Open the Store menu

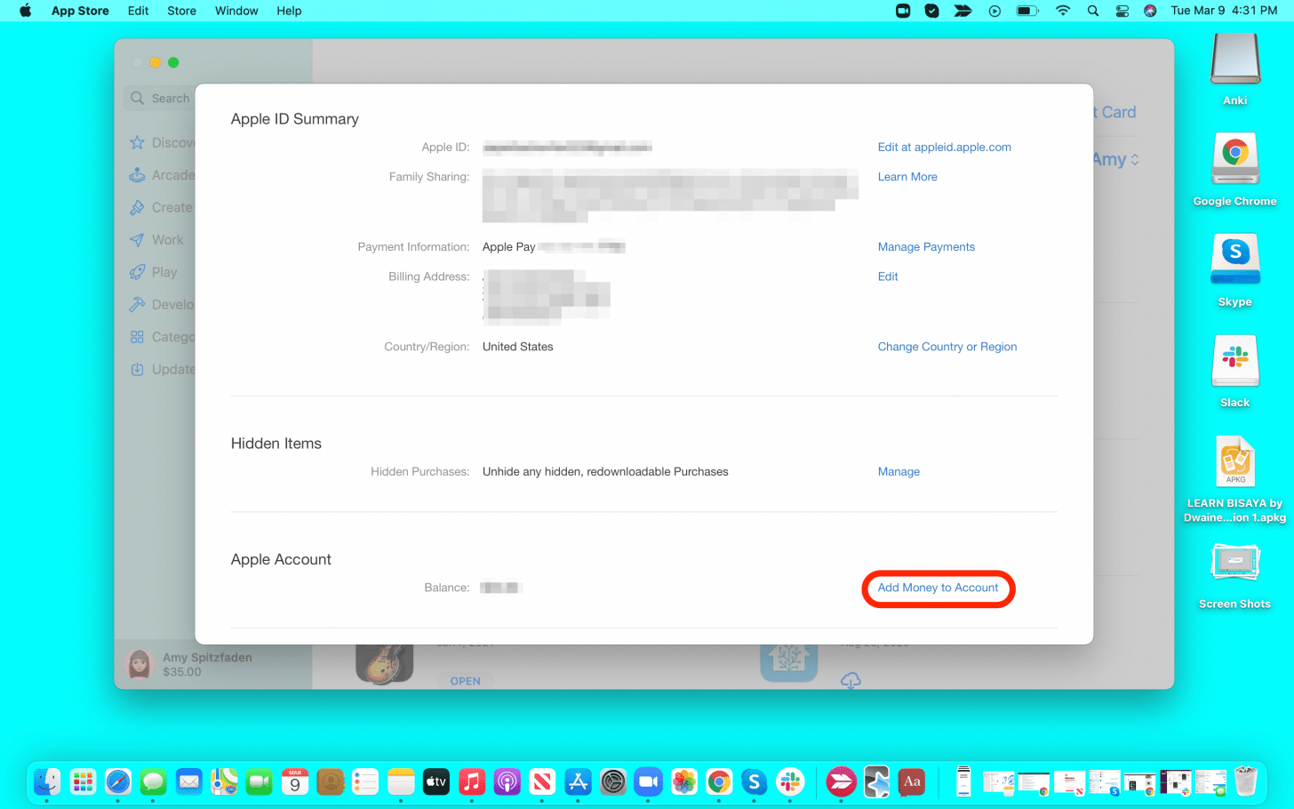pos(181,11)
